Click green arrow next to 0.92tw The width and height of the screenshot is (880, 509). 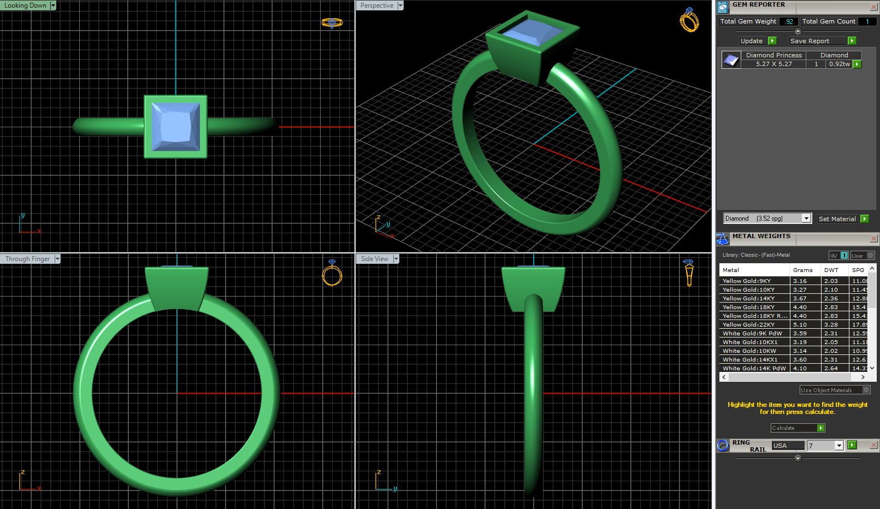click(x=857, y=64)
